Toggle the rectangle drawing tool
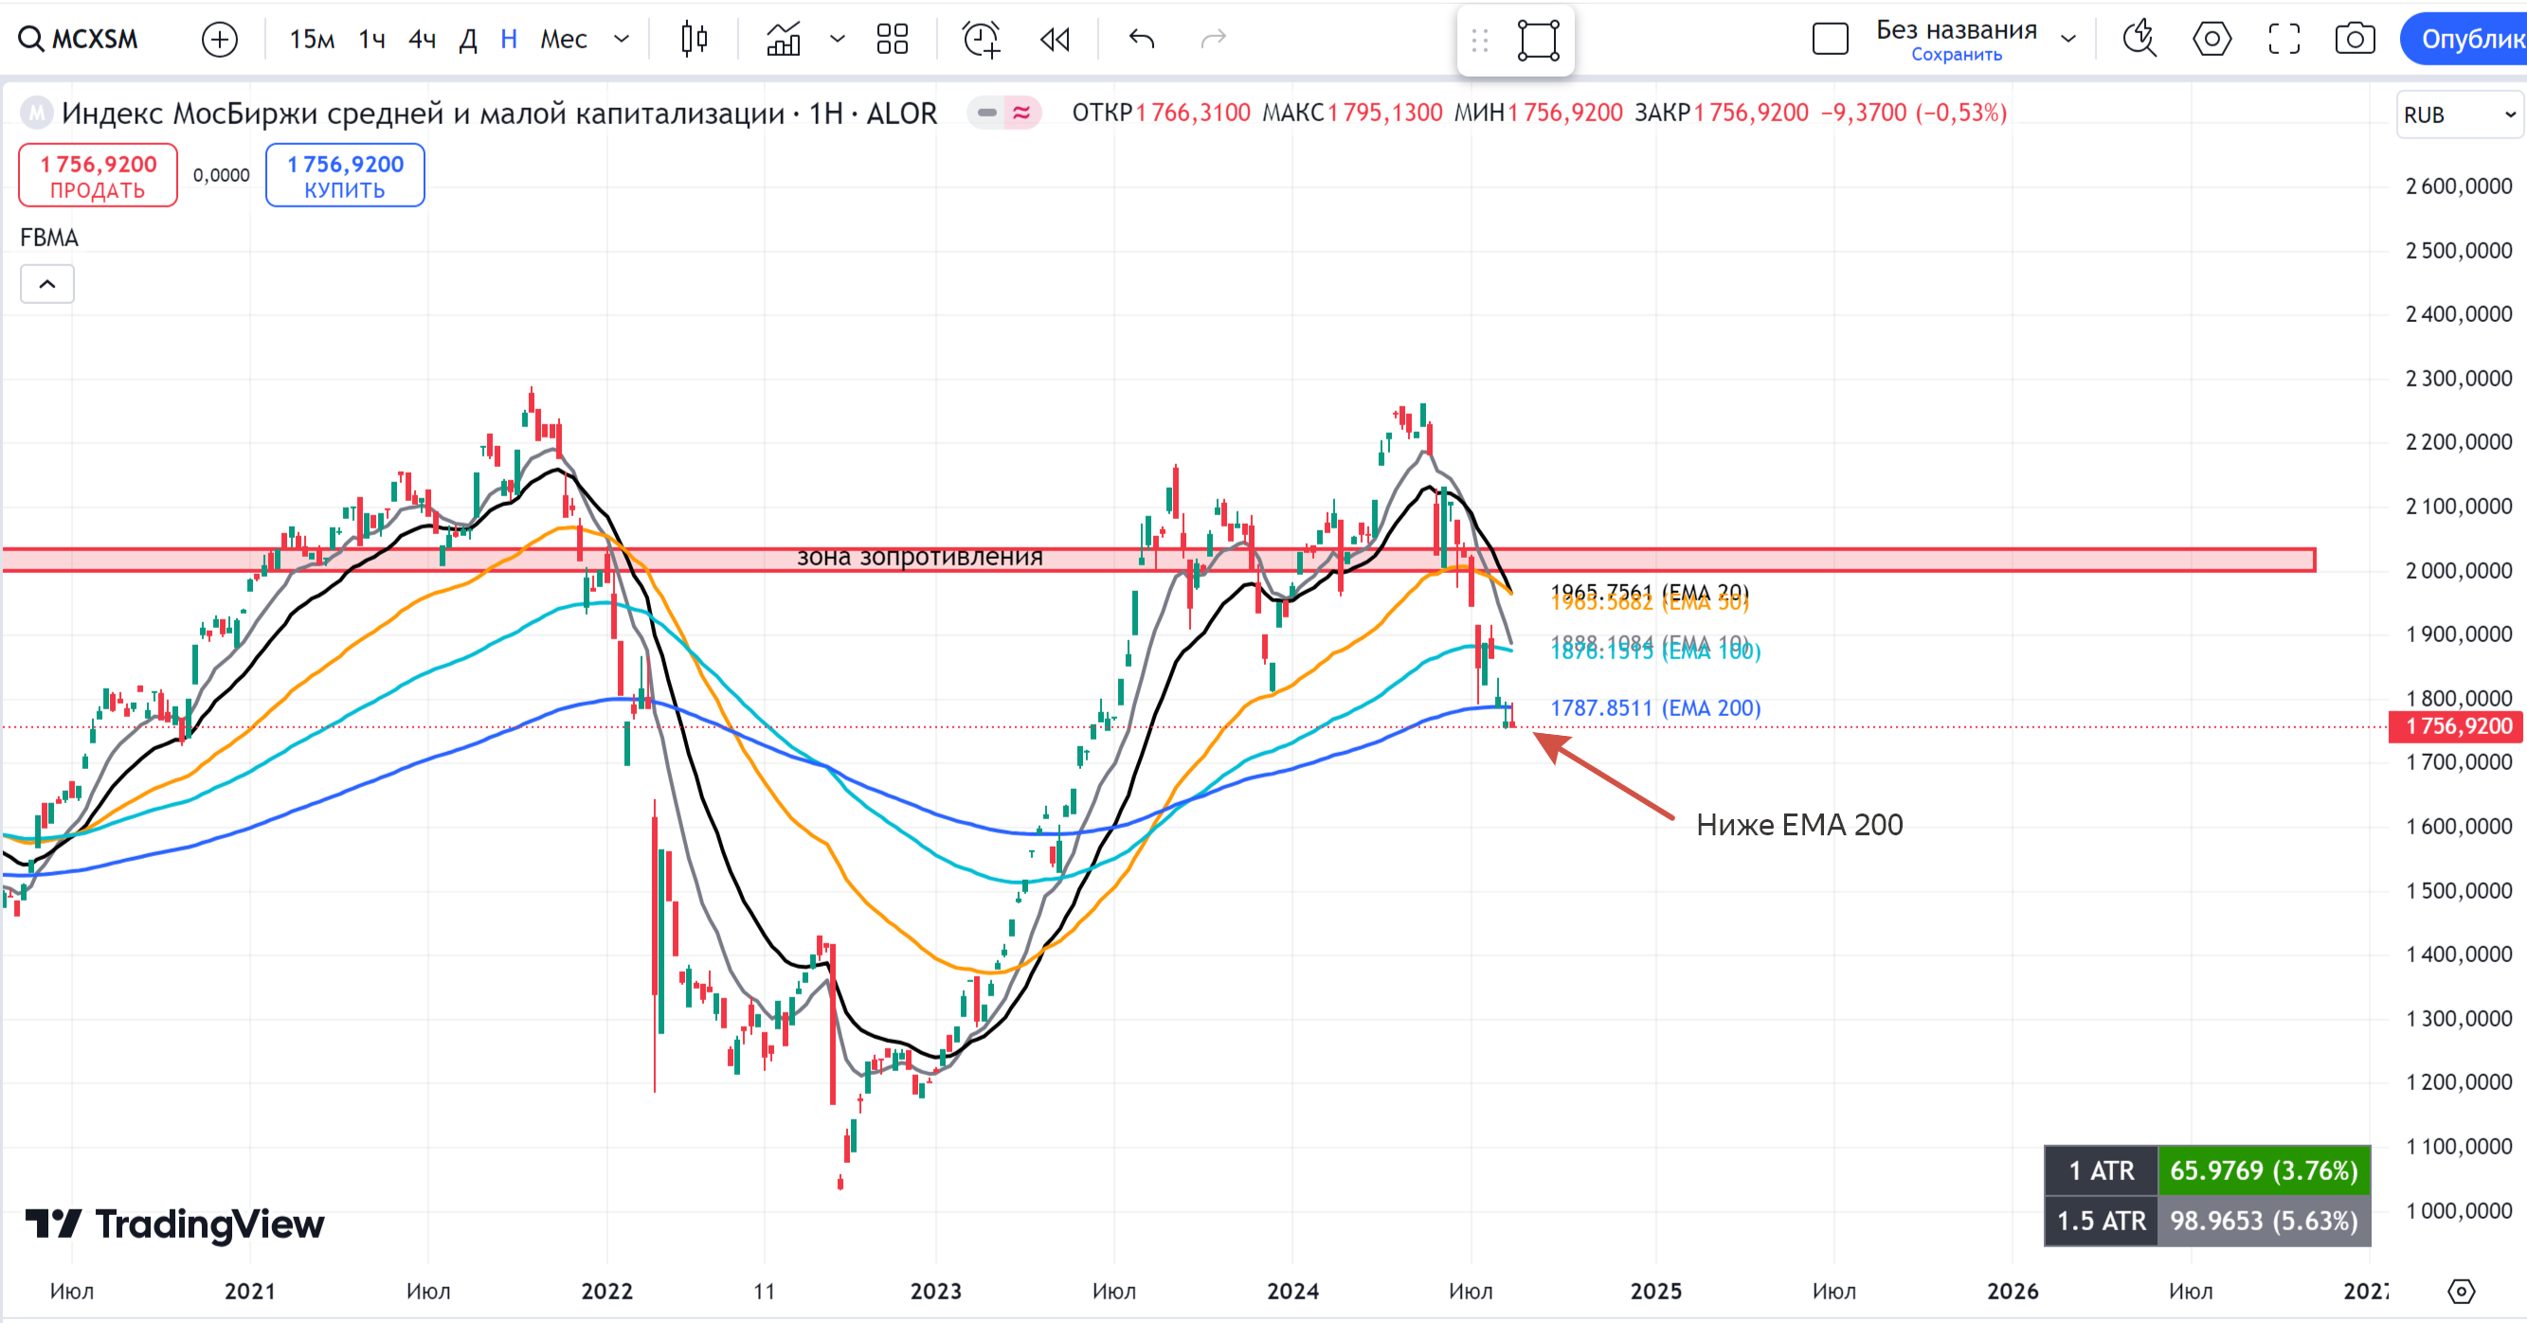2527x1323 pixels. tap(1538, 40)
